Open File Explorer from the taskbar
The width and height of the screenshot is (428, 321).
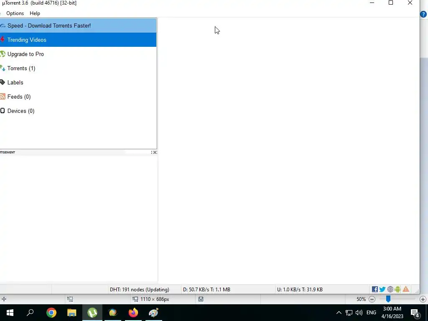(x=72, y=313)
